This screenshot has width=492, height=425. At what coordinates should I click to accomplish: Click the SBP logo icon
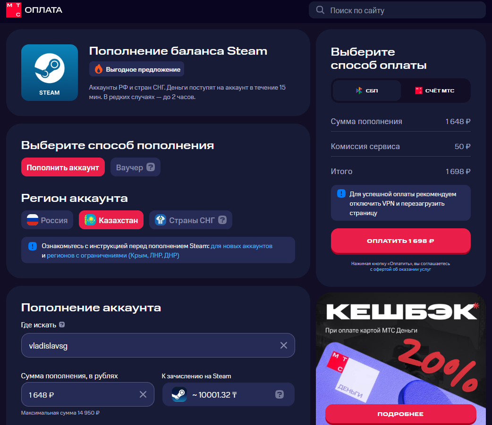click(x=359, y=91)
